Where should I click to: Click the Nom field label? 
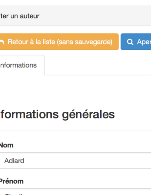(x=6, y=145)
